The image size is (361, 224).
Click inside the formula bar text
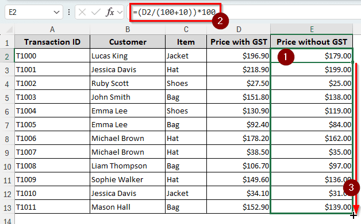click(174, 12)
